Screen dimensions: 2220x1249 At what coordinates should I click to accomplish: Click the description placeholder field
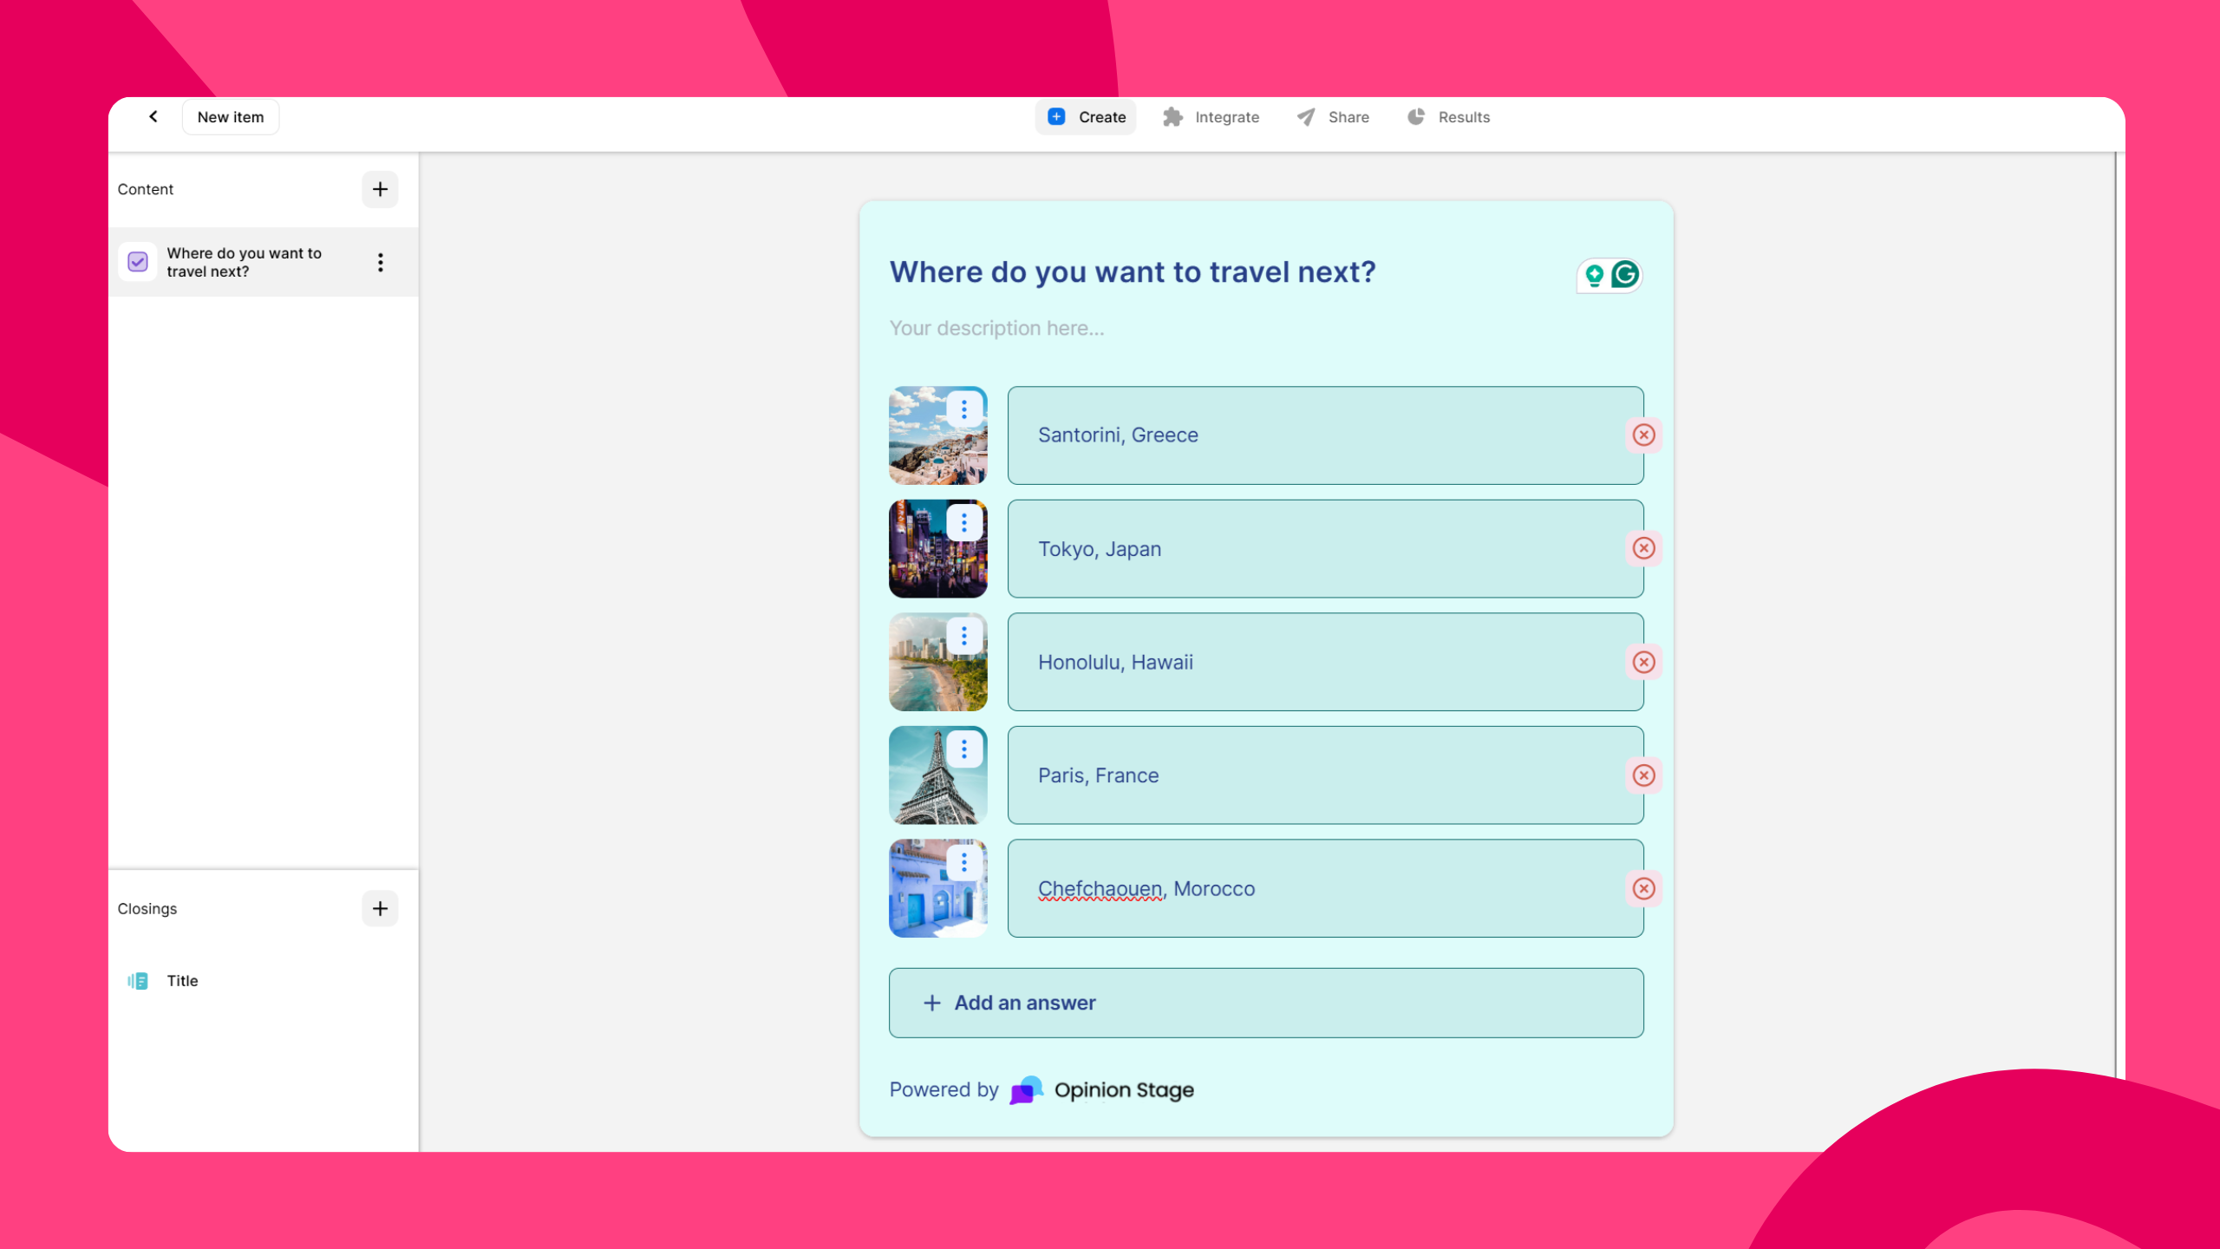coord(996,328)
